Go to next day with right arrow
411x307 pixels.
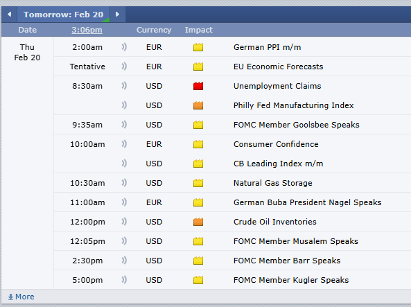[x=117, y=14]
